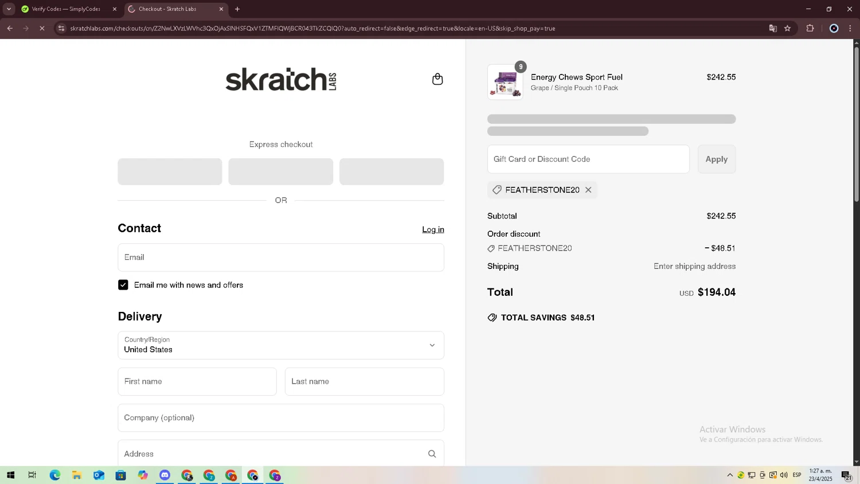Show hidden system tray icons
Screen dimensions: 860x484
[730, 475]
